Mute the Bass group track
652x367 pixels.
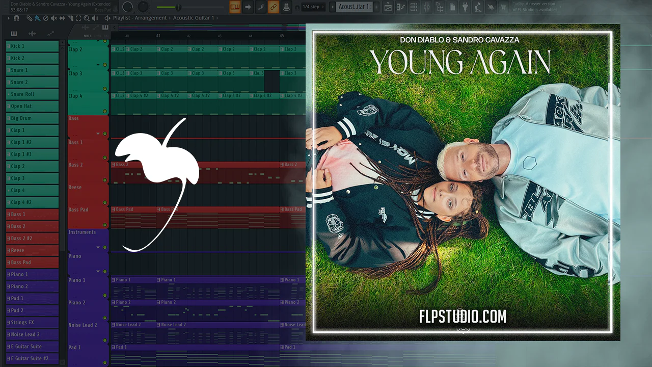pos(105,134)
